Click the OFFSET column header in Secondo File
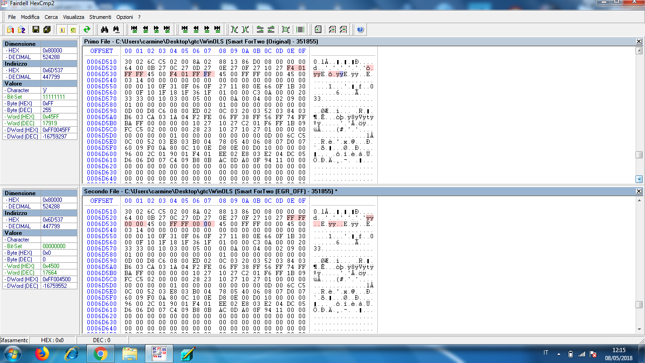645x363 pixels. (102, 201)
